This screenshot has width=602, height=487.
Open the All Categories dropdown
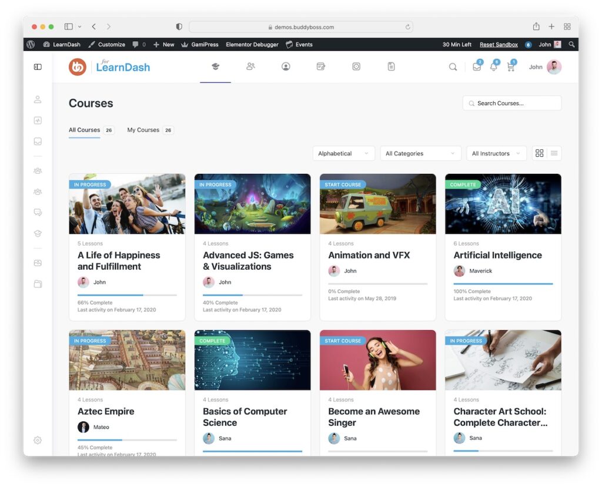[x=420, y=153]
